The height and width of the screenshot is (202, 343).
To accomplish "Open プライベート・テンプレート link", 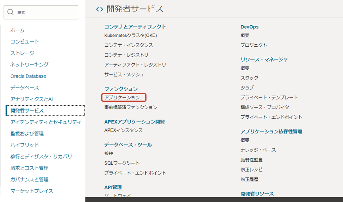I will pos(269,97).
